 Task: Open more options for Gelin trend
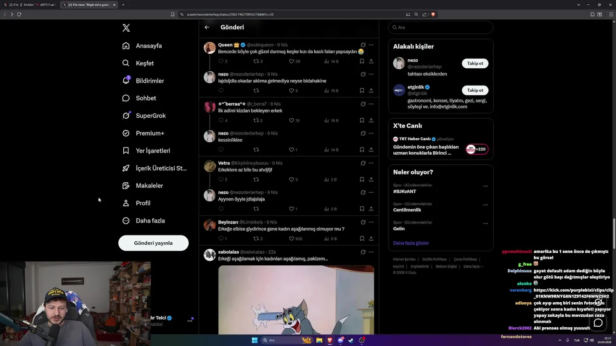point(485,223)
